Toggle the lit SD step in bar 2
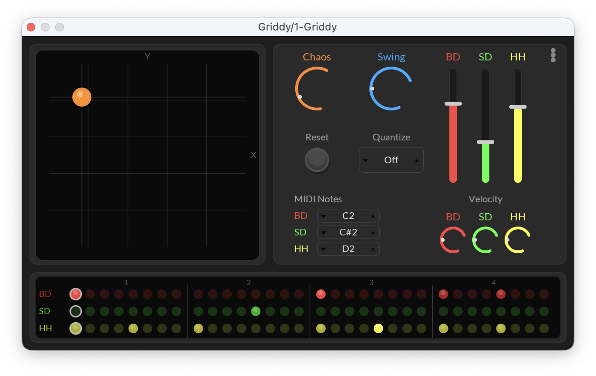Image resolution: width=596 pixels, height=376 pixels. (x=256, y=311)
